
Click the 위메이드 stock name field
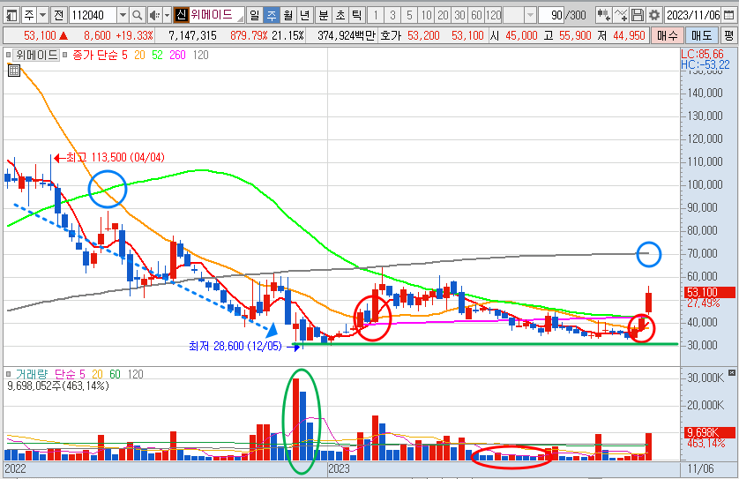tap(216, 16)
